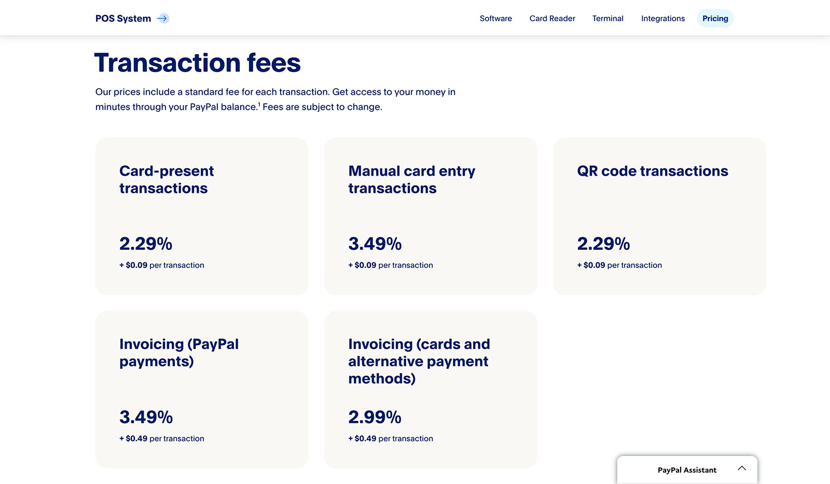The height and width of the screenshot is (484, 830).
Task: Click the 2.99% invoicing fee figure
Action: (x=375, y=417)
